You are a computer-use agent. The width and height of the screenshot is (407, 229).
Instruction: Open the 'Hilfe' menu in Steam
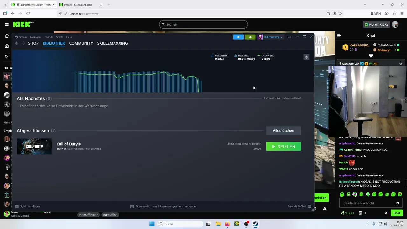[69, 37]
